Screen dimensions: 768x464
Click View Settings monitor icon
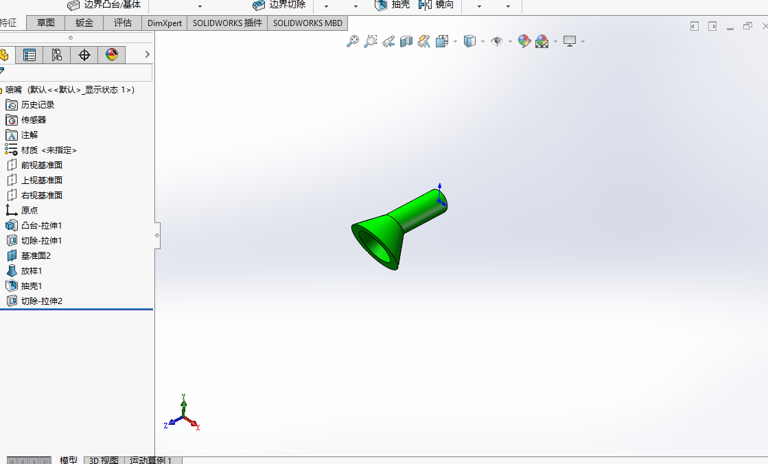[569, 42]
